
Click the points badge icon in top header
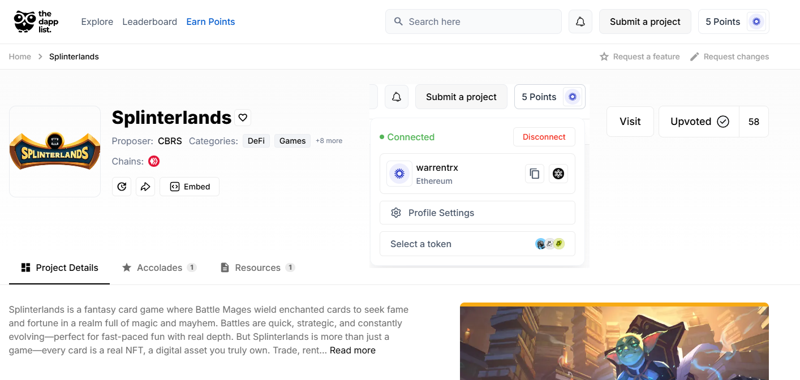pos(756,21)
